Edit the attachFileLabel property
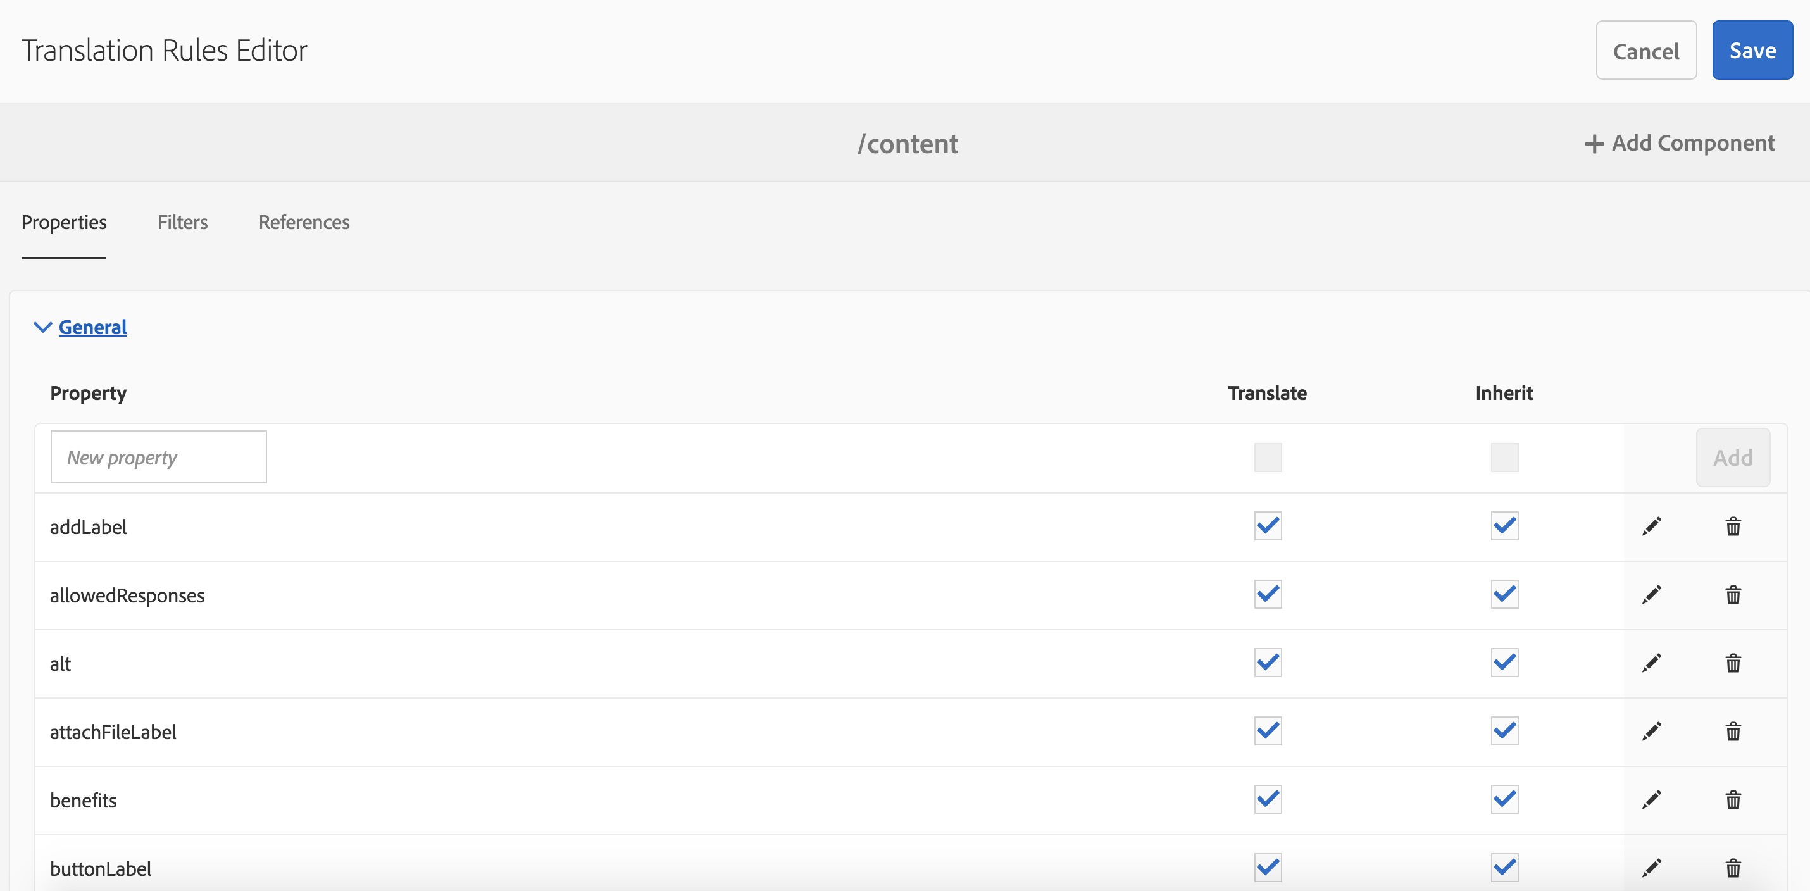1810x891 pixels. click(x=1651, y=731)
